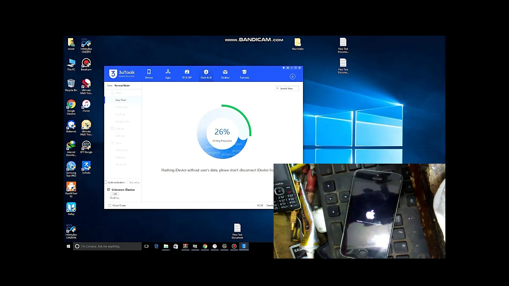Open the Recycle Bin desktop icon
509x286 pixels.
tap(71, 85)
